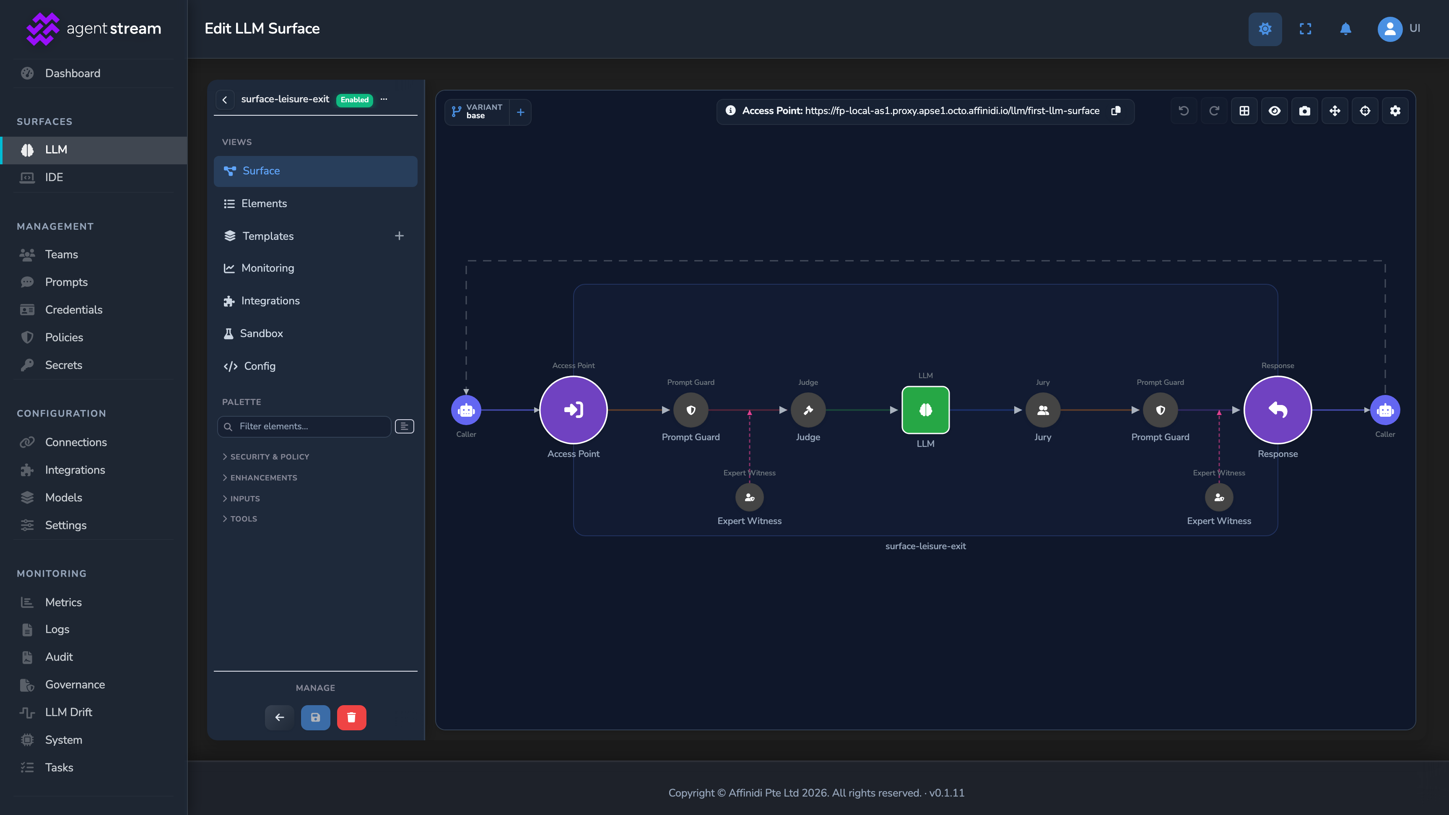Open notifications bell
The height and width of the screenshot is (815, 1449).
pyautogui.click(x=1345, y=29)
